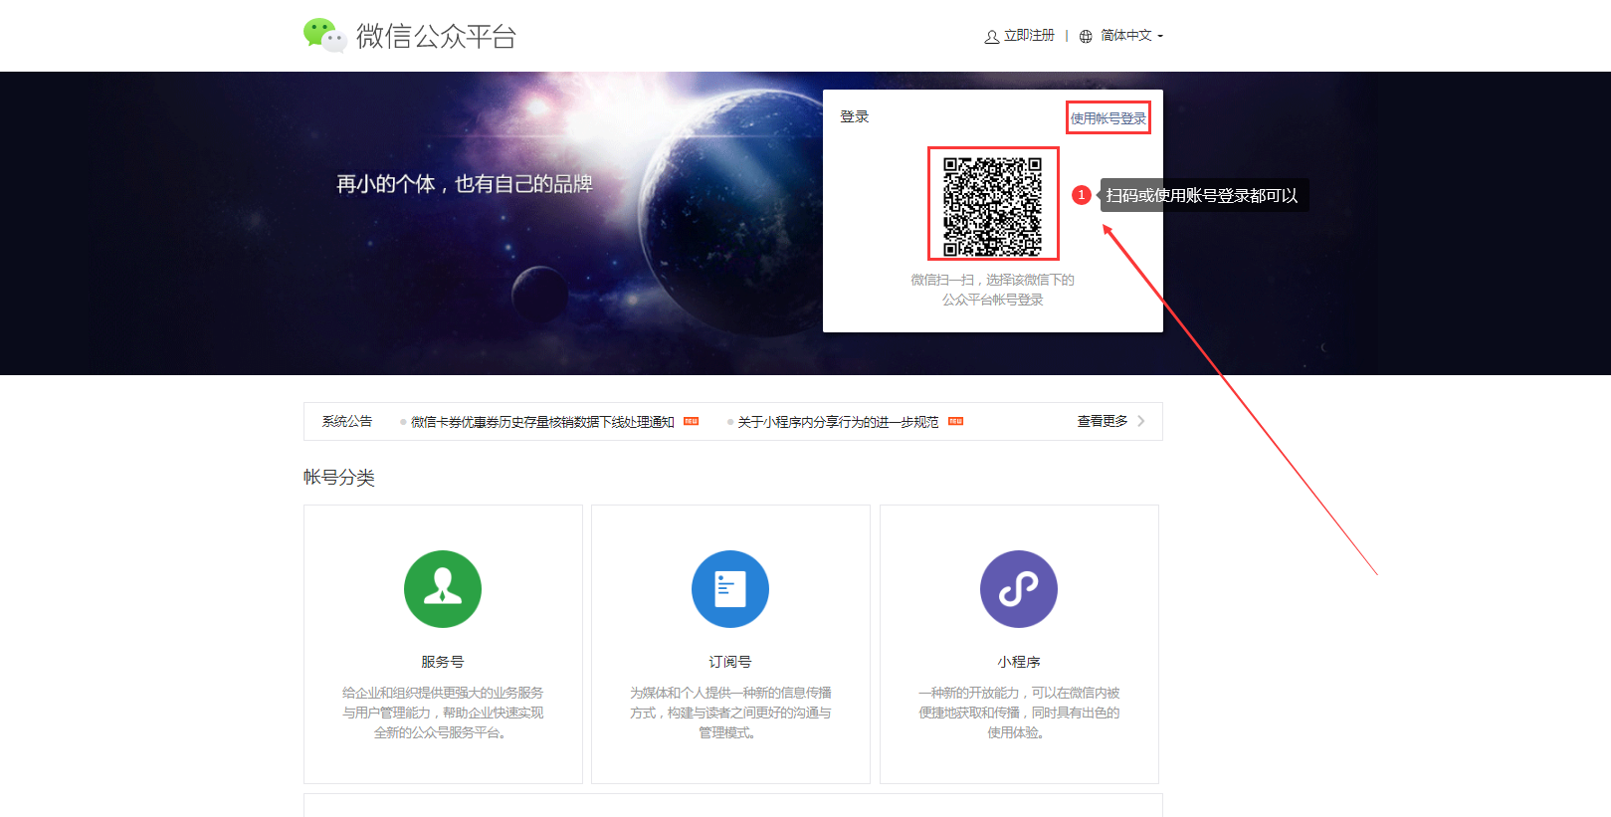The width and height of the screenshot is (1611, 817).
Task: Select the 订阅号 title text
Action: 730,662
